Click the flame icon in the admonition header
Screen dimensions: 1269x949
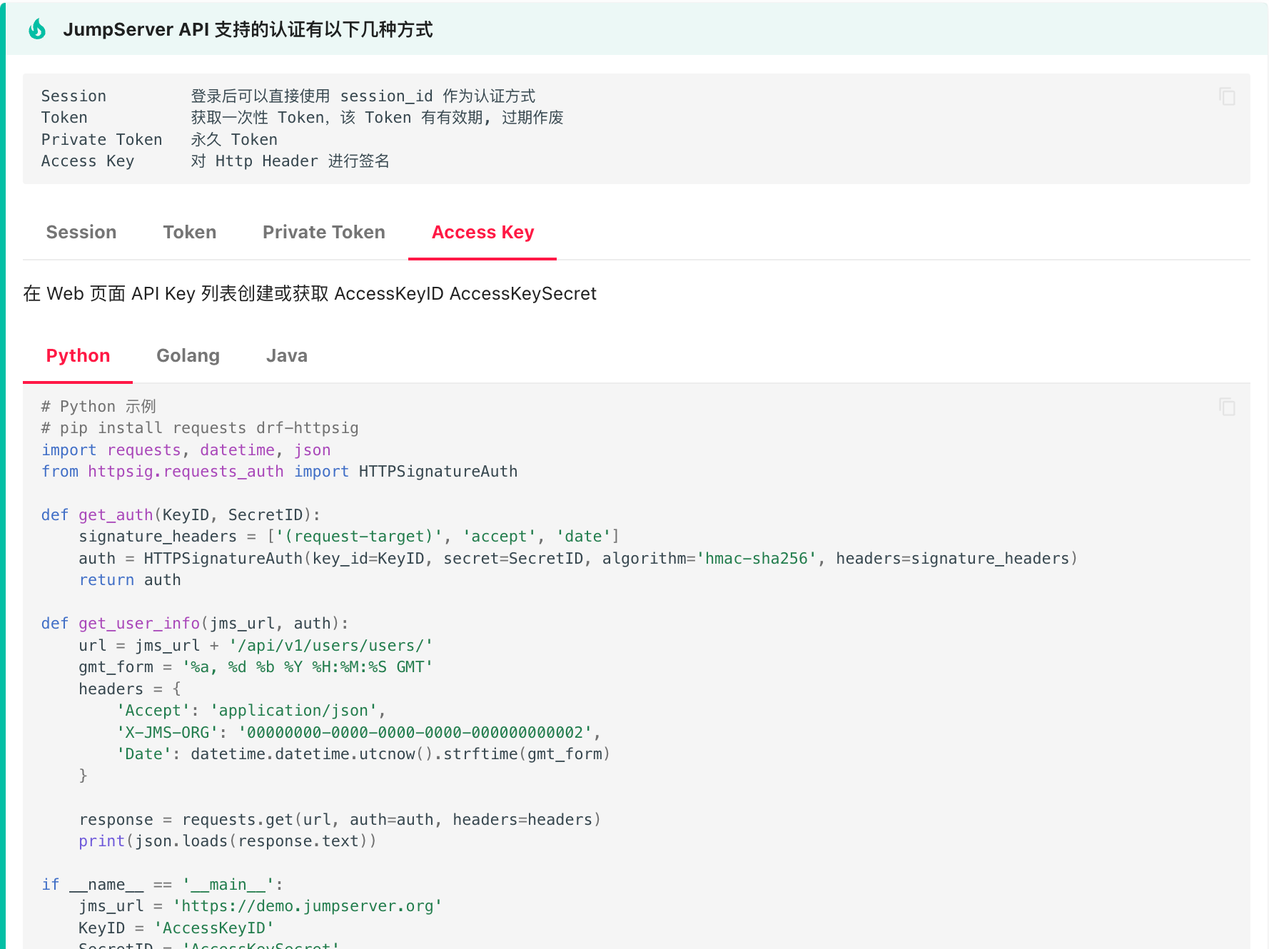tap(37, 29)
